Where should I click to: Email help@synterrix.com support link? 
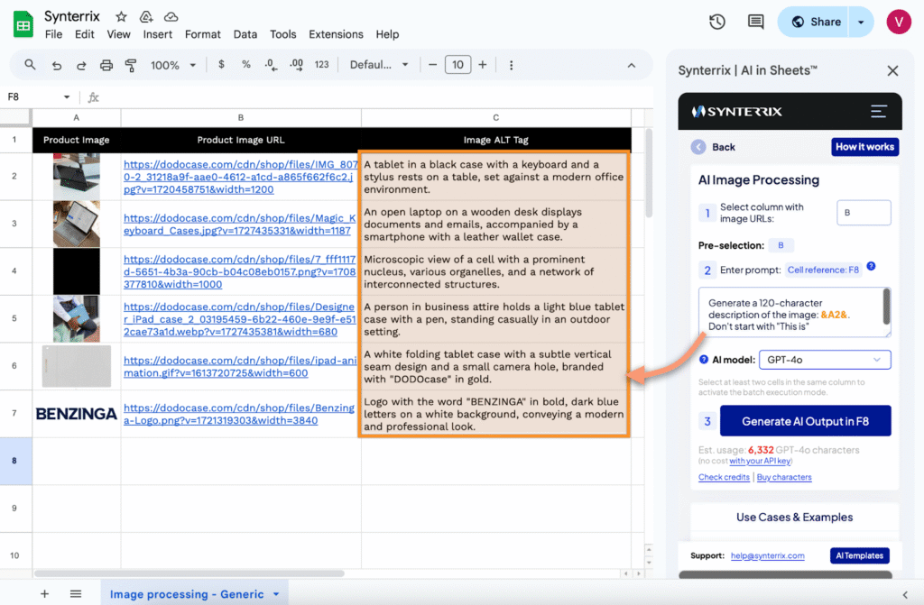(x=767, y=555)
